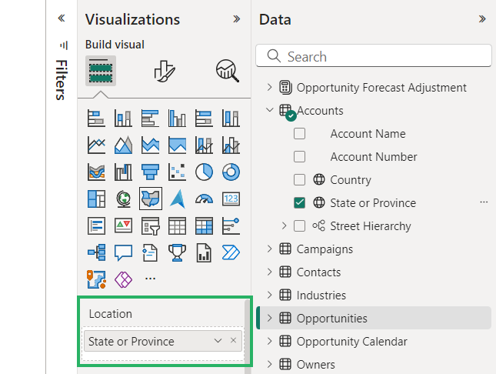Switch to the Analytics tab icon
Screen dimensions: 496x374
pos(227,72)
